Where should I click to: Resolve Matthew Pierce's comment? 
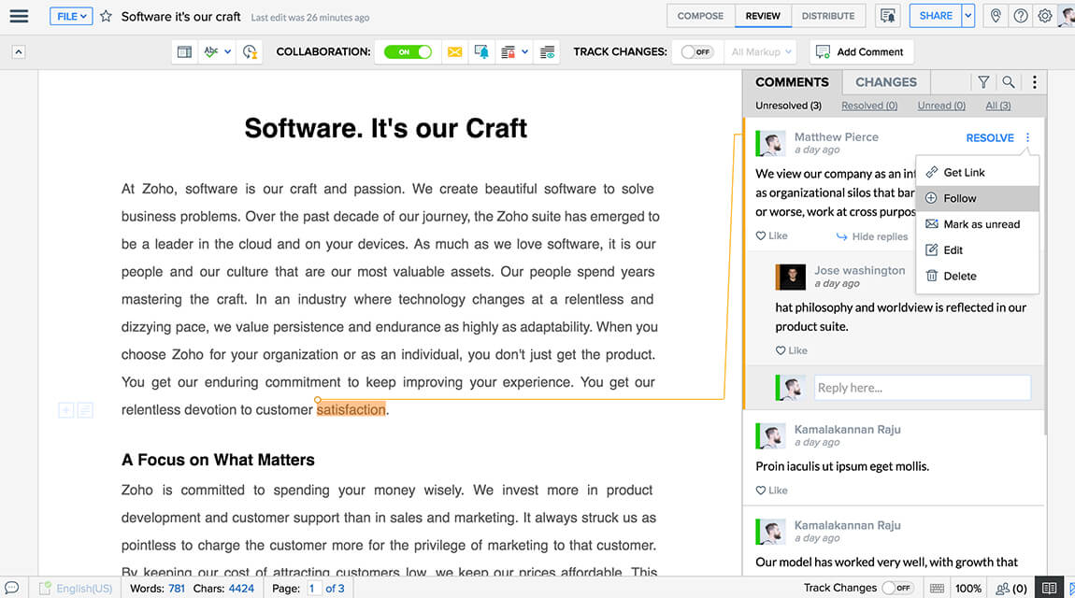coord(989,138)
